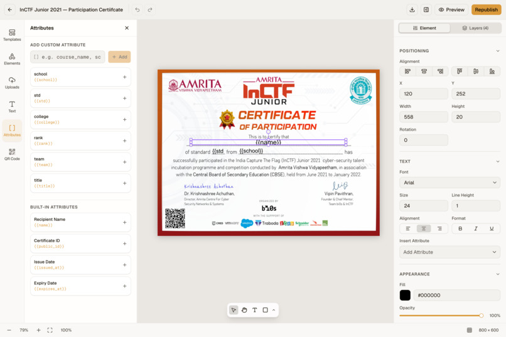
Task: Align element to horizontal center
Action: tap(424, 72)
